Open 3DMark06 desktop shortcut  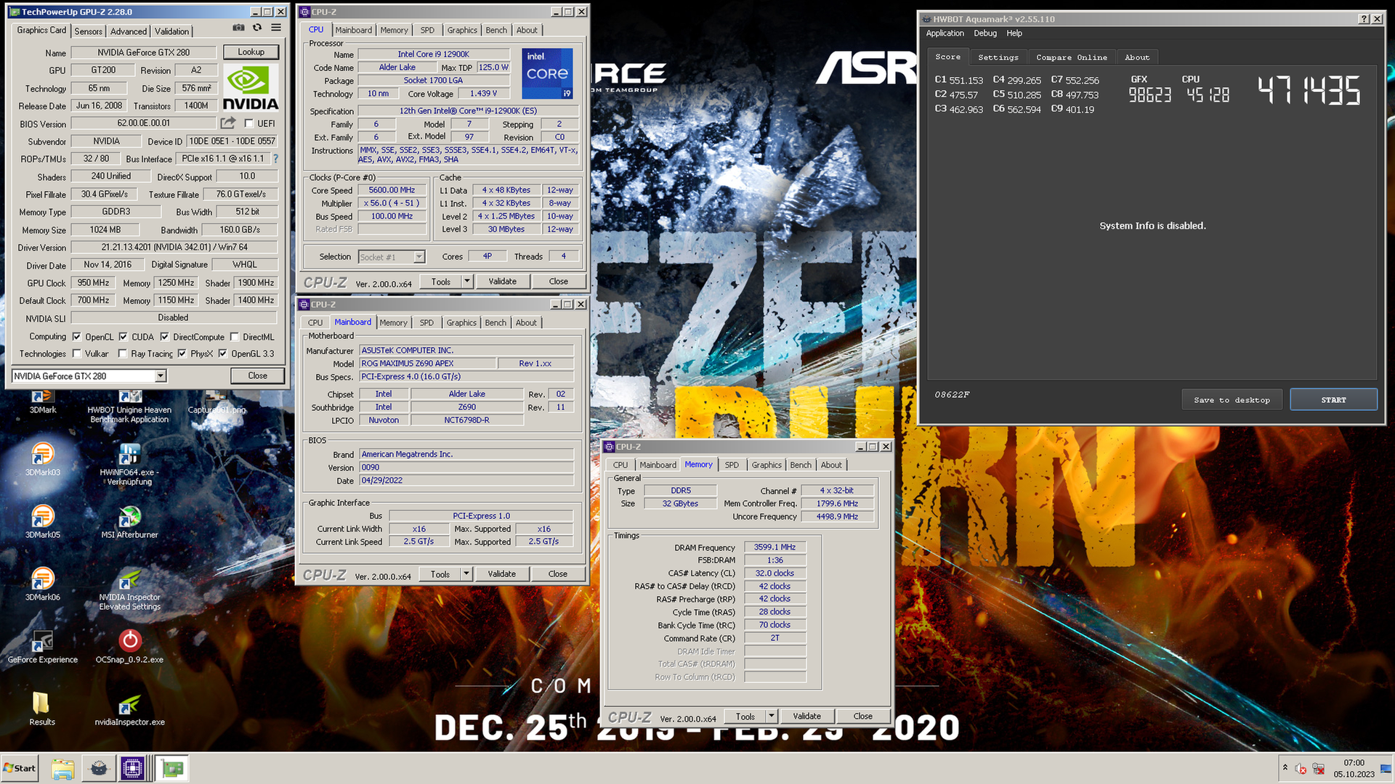tap(42, 584)
